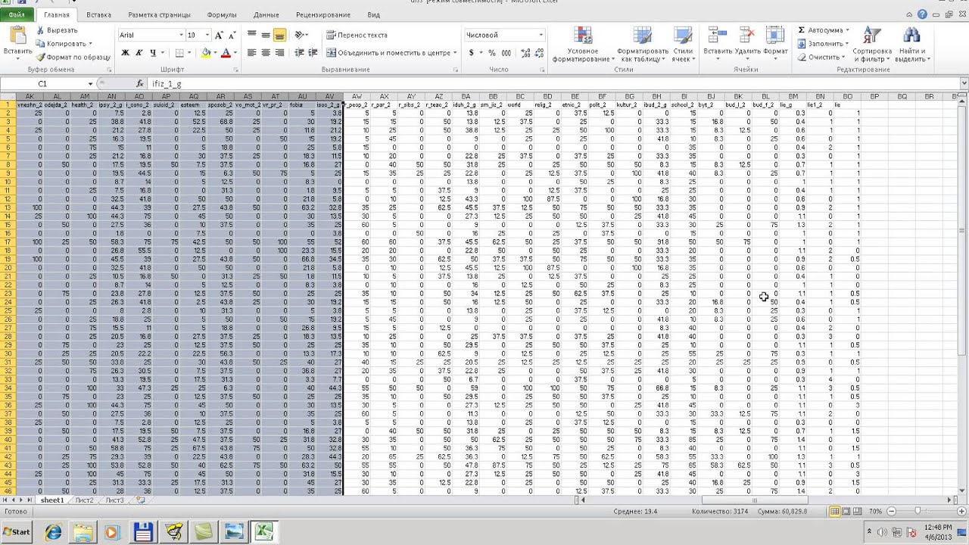Image resolution: width=969 pixels, height=545 pixels.
Task: Decrease indent in the alignment group
Action: click(299, 53)
